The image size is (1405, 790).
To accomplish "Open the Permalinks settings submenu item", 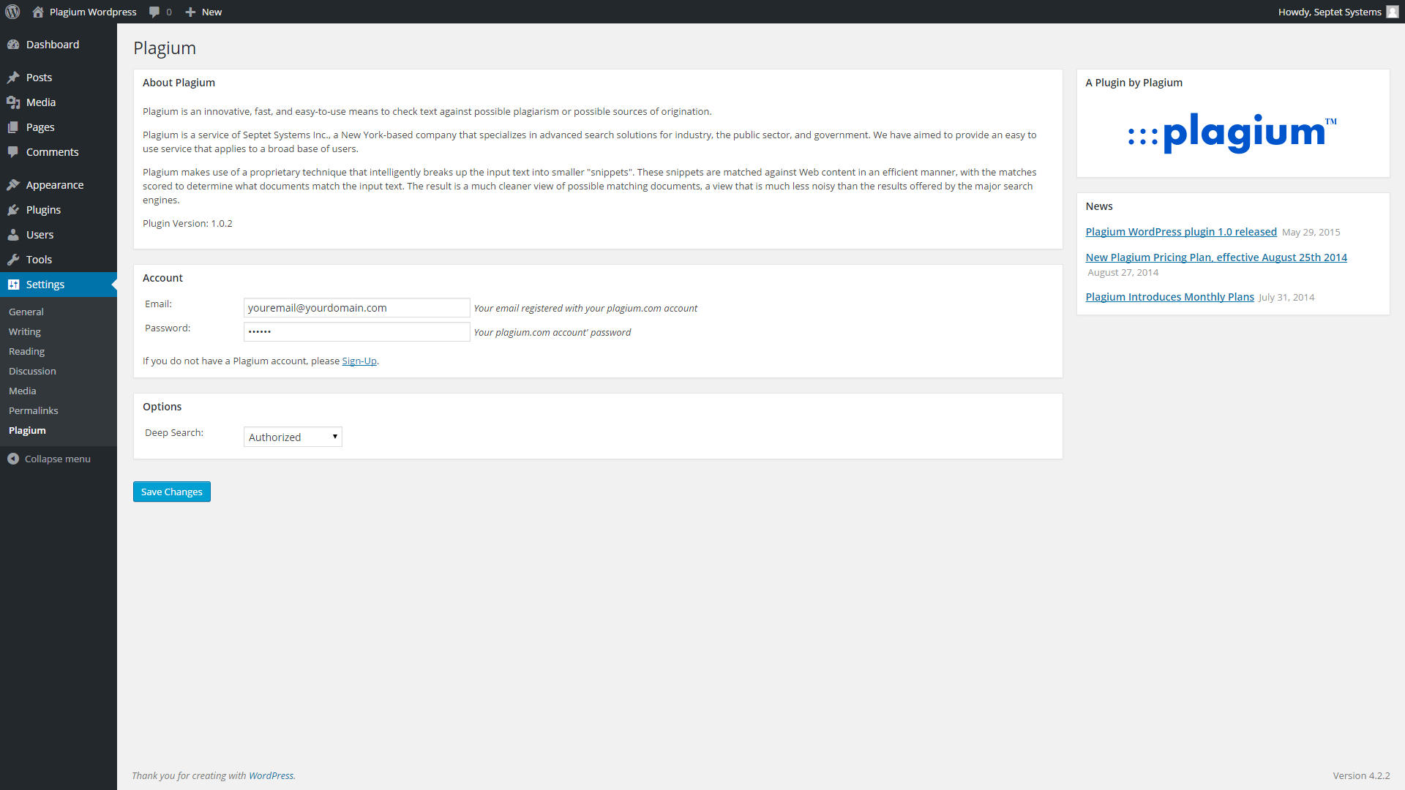I will click(34, 410).
